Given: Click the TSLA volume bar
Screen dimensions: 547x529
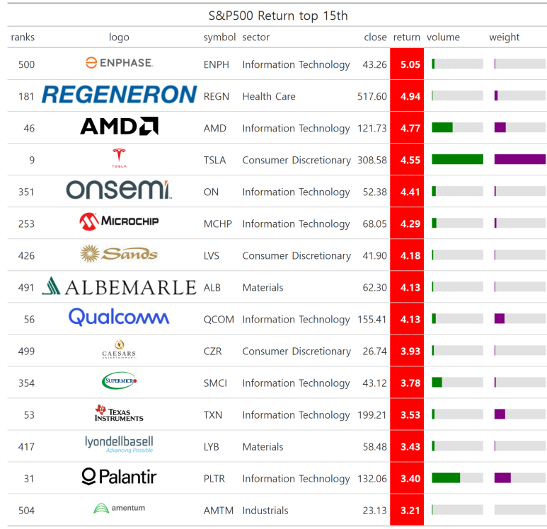Looking at the screenshot, I should click(x=457, y=159).
